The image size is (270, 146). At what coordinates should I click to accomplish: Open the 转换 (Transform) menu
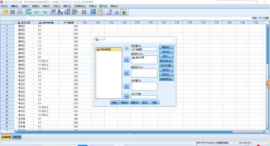[46, 6]
